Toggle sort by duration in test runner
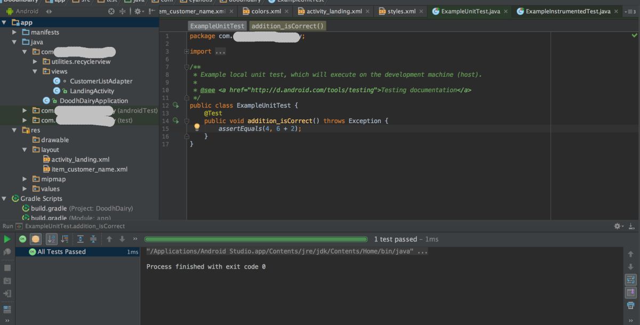The image size is (640, 325). (65, 239)
